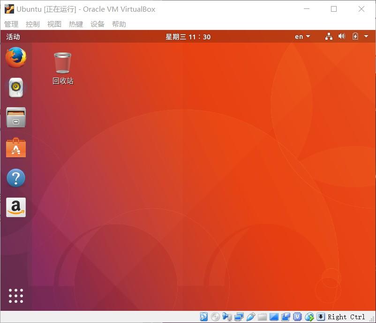Open the en input language dropdown
Viewport: 376px width, 323px height.
[302, 37]
